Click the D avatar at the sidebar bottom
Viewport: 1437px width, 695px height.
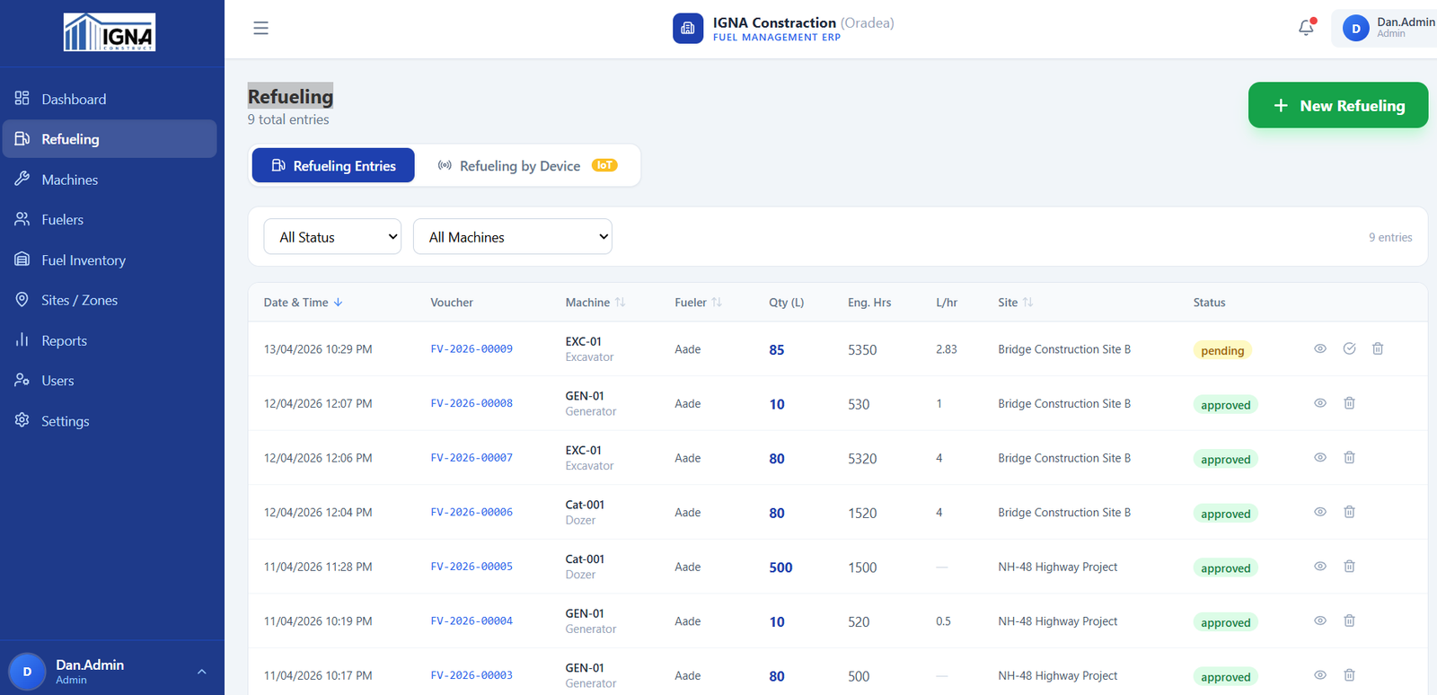(x=27, y=672)
